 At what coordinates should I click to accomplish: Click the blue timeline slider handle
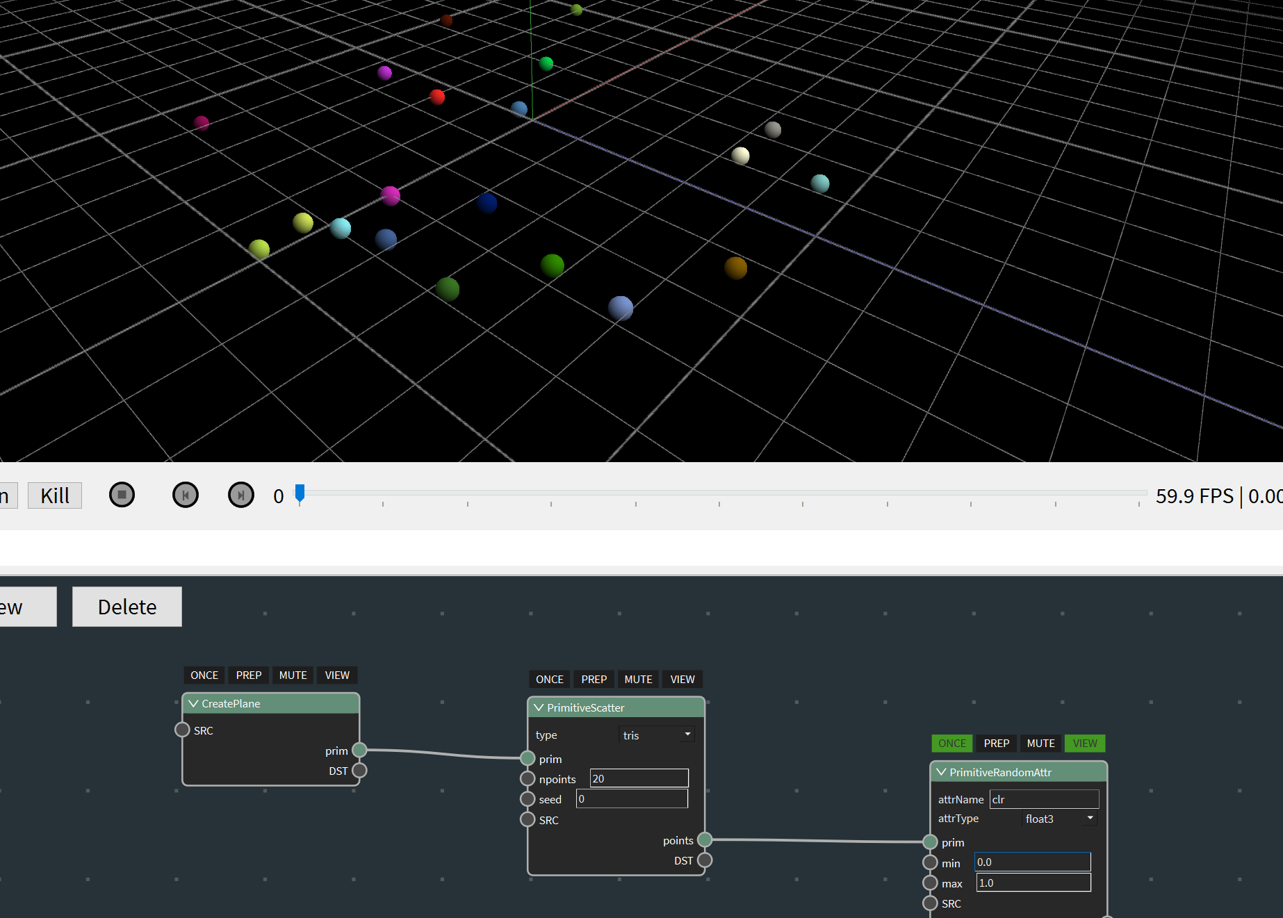[300, 493]
